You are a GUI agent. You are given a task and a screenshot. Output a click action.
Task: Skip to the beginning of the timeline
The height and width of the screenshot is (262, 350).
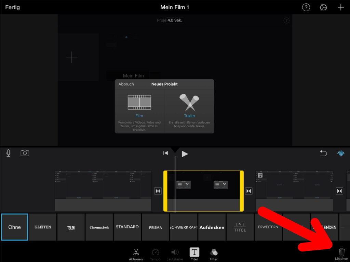point(165,154)
